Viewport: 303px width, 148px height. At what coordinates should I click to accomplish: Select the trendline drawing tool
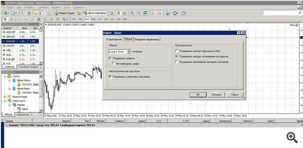click(32, 19)
